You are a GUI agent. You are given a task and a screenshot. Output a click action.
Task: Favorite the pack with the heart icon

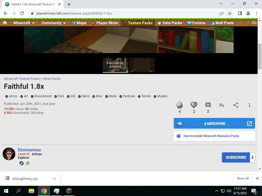pos(194,105)
